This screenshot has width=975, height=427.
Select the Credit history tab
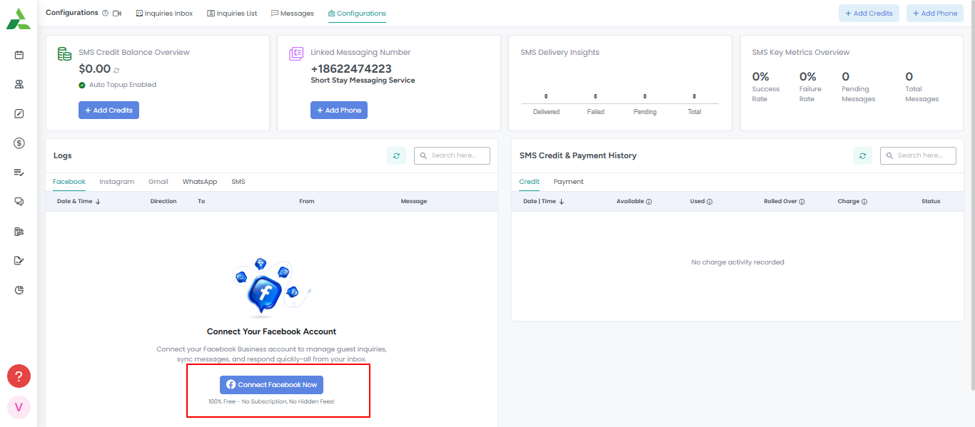529,182
